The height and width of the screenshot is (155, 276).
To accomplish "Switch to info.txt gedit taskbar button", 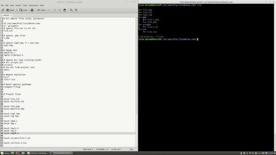I will [x=38, y=153].
